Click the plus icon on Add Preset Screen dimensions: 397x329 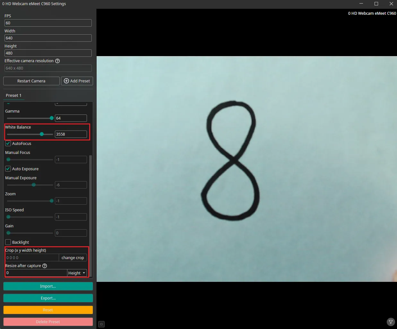66,81
